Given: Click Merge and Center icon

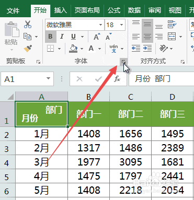Looking at the screenshot, I should pos(172,37).
